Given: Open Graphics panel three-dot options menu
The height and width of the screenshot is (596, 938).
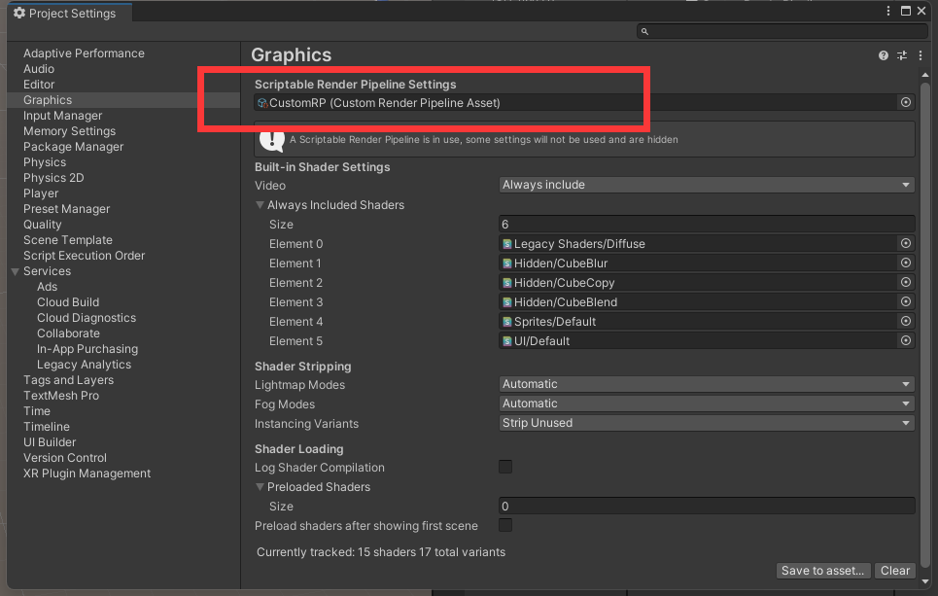Looking at the screenshot, I should (x=920, y=56).
